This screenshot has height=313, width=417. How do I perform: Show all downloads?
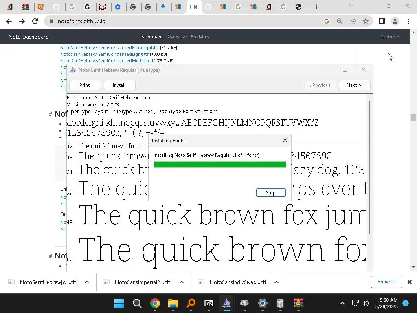click(386, 282)
